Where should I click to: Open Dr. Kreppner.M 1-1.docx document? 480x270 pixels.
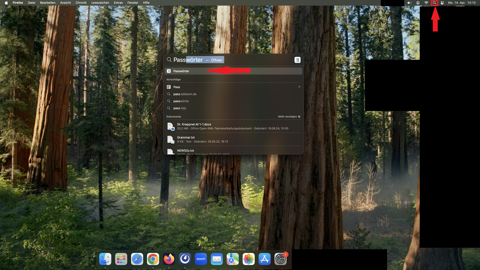[194, 126]
